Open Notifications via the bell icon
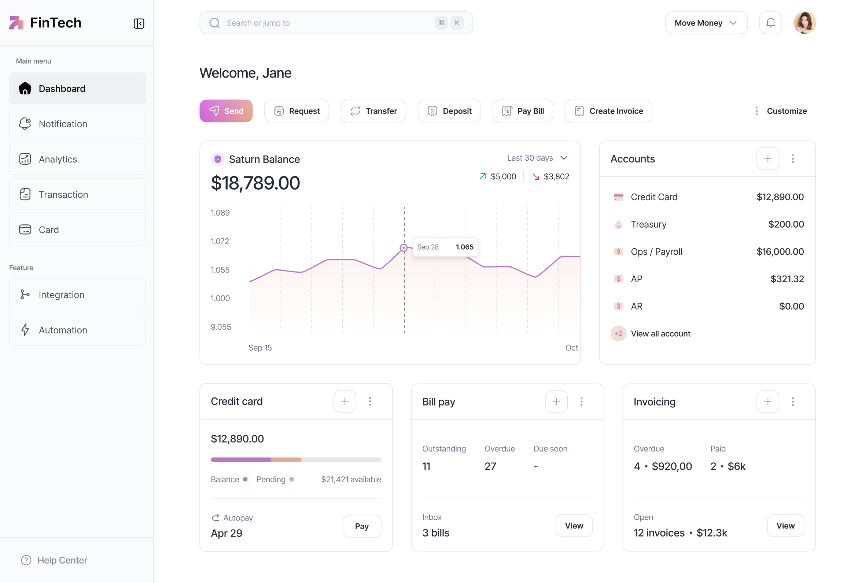The width and height of the screenshot is (862, 583). (770, 23)
